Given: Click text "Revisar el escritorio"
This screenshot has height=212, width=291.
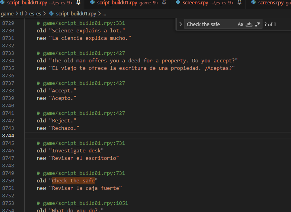Looking at the screenshot, I should pyautogui.click(x=84, y=158).
